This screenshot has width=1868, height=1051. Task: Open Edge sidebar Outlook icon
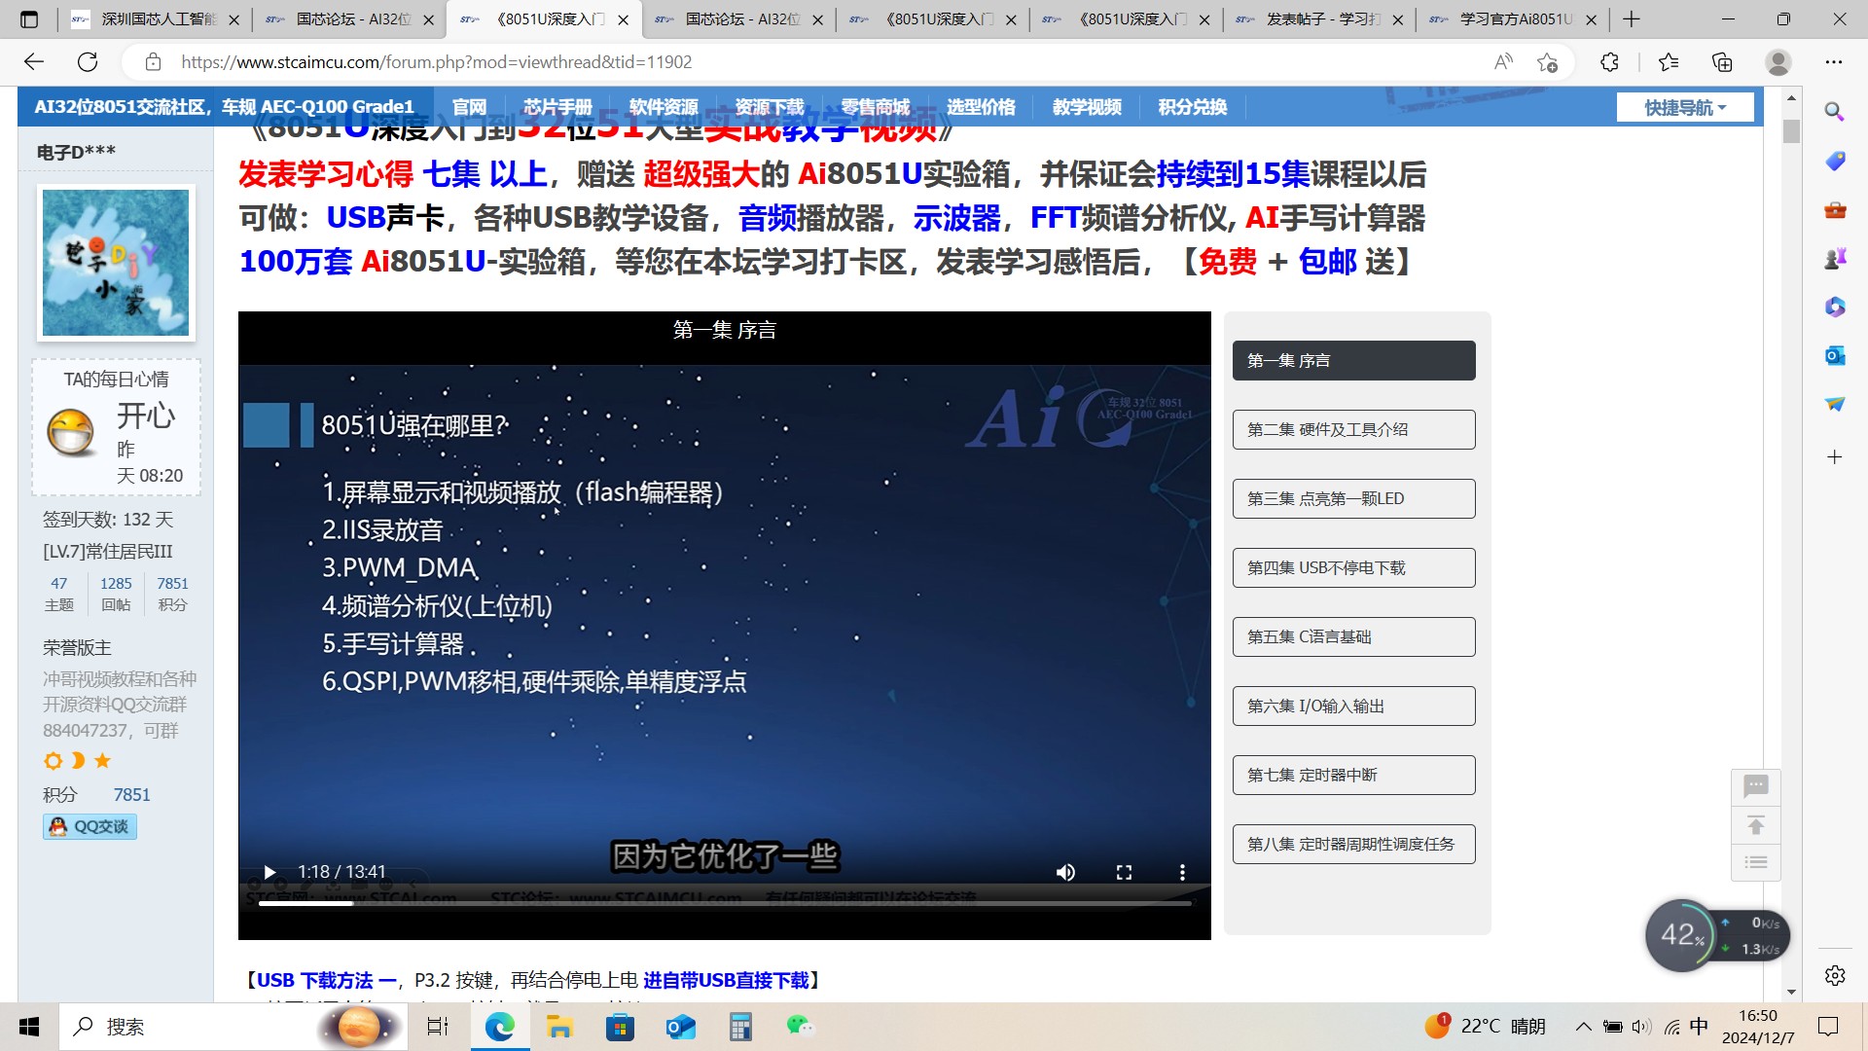tap(1834, 355)
